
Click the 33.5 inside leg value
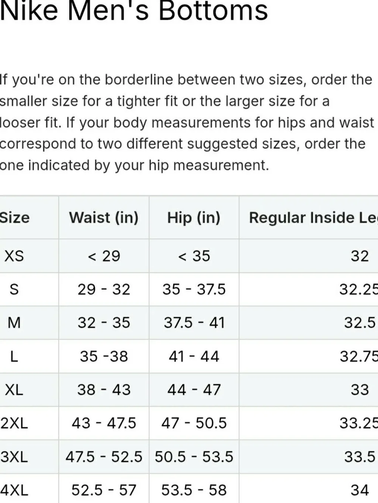coord(359,457)
